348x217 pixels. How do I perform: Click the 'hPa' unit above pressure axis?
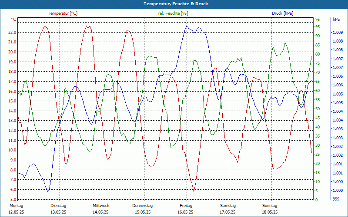(x=336, y=20)
